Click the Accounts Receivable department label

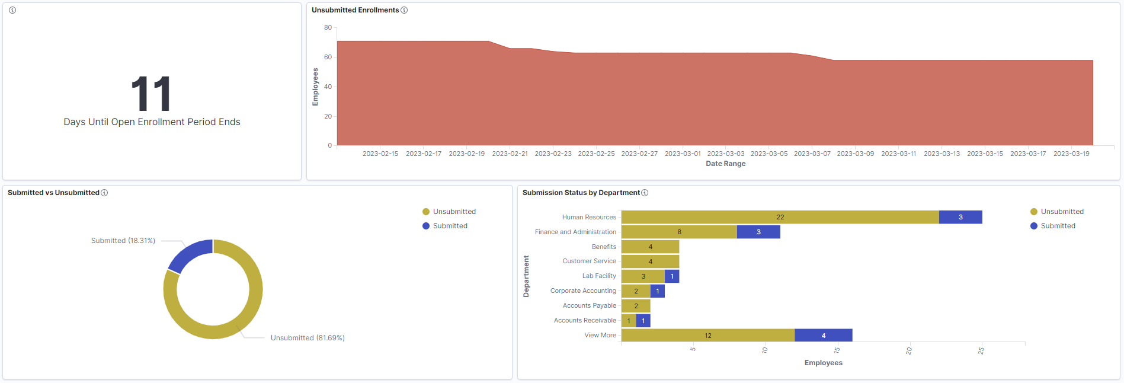(585, 320)
